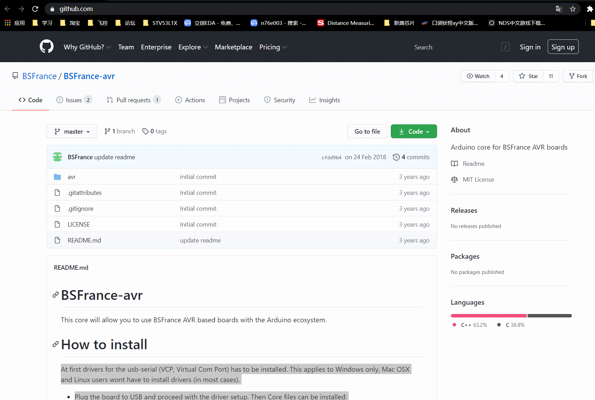The height and width of the screenshot is (400, 595).
Task: Open the Actions tab
Action: (190, 100)
